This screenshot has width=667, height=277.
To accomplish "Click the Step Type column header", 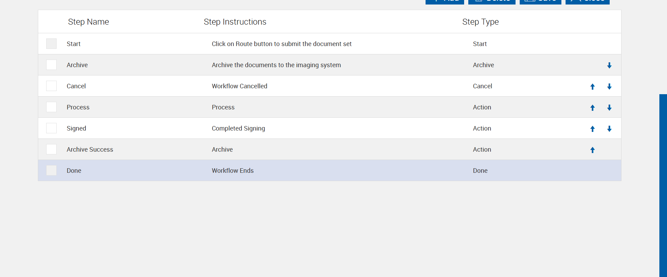I will [480, 22].
